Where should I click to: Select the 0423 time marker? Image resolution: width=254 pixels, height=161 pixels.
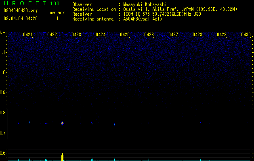pyautogui.click(x=76, y=35)
